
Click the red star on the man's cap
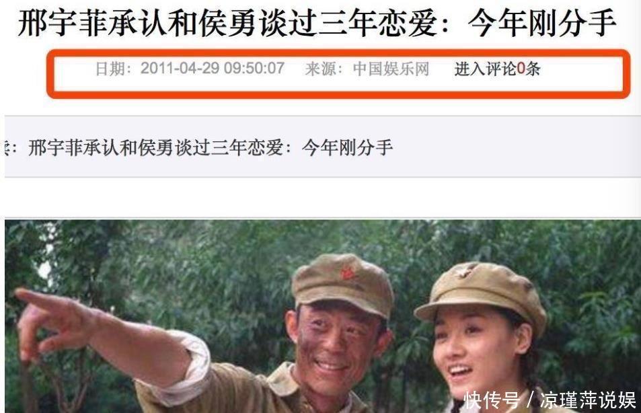tap(348, 272)
